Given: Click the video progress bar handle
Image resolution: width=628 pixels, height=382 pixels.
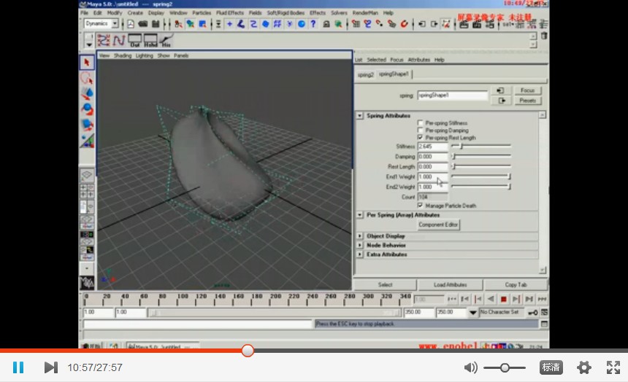Looking at the screenshot, I should tap(248, 351).
